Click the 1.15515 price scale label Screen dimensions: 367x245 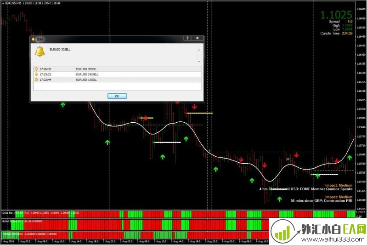tap(361, 173)
